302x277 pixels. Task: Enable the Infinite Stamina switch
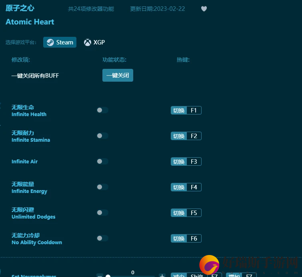point(102,136)
